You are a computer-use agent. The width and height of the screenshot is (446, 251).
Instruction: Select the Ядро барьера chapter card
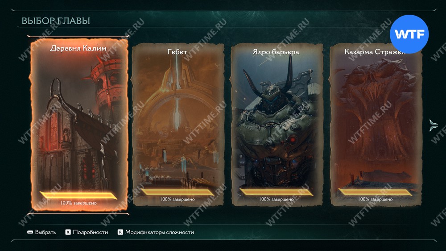tap(277, 124)
